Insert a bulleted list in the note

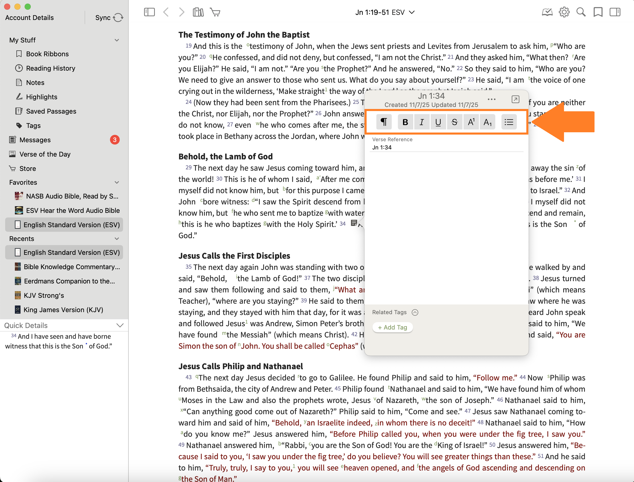[x=509, y=122]
